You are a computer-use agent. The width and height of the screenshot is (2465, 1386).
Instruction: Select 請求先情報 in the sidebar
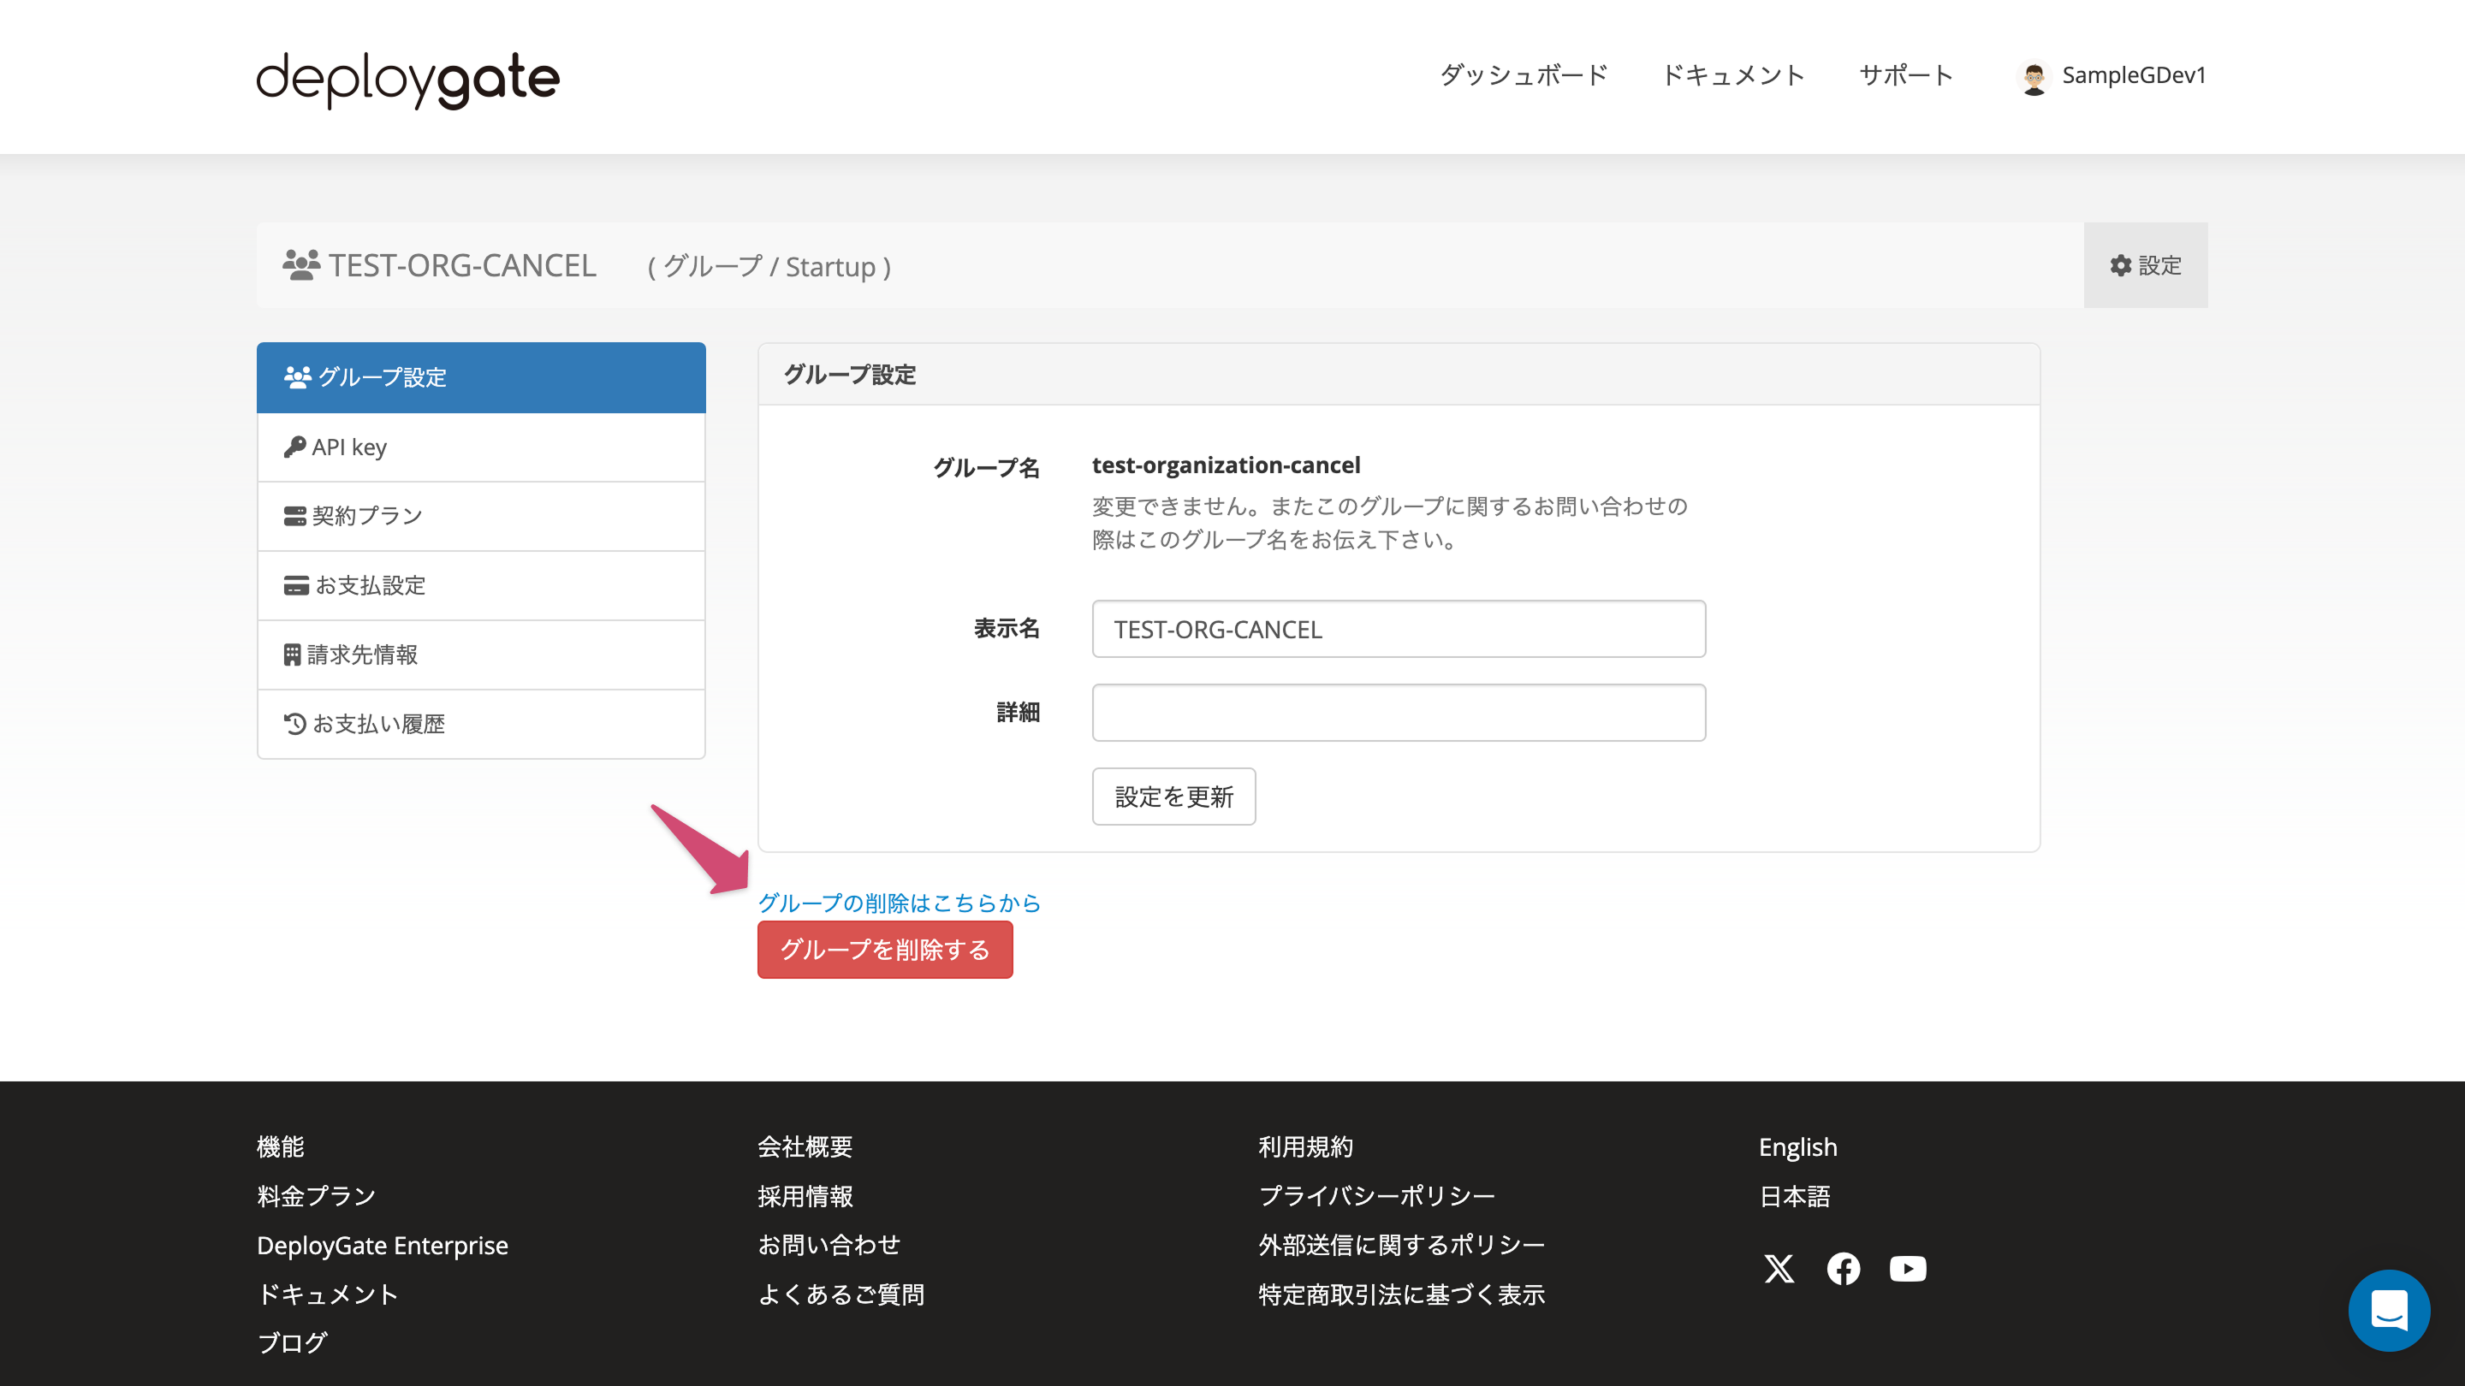click(x=365, y=654)
